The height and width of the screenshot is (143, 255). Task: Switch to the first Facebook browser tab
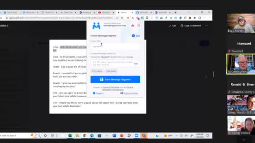pos(11,12)
